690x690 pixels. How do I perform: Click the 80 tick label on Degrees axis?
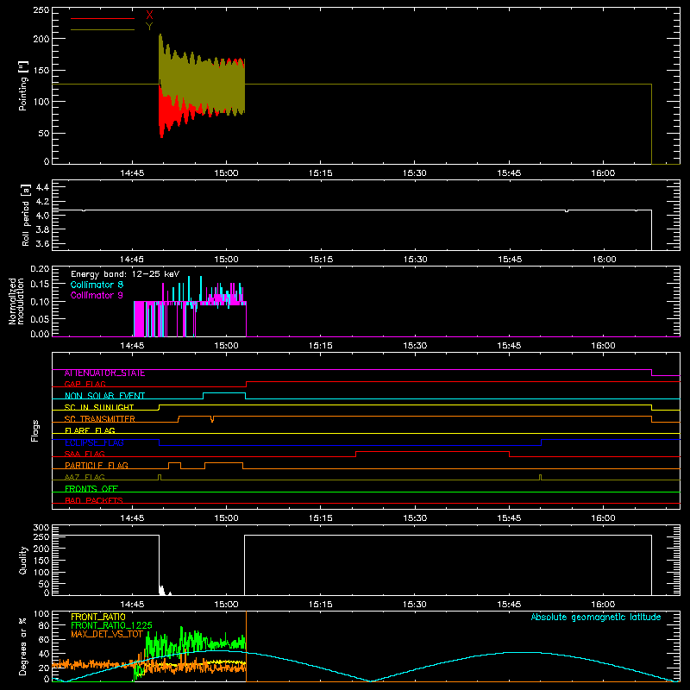(x=44, y=625)
